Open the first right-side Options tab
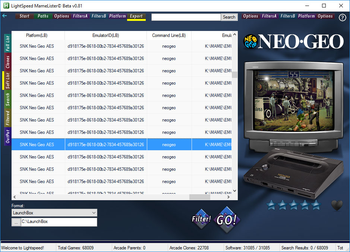350x252 pixels. point(251,16)
